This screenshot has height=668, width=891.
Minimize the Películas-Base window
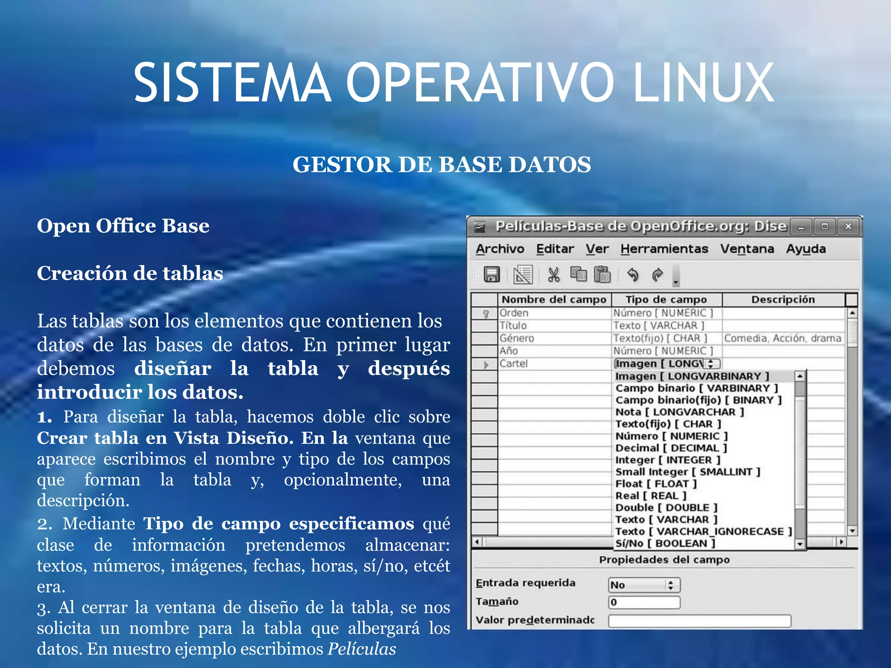click(801, 227)
